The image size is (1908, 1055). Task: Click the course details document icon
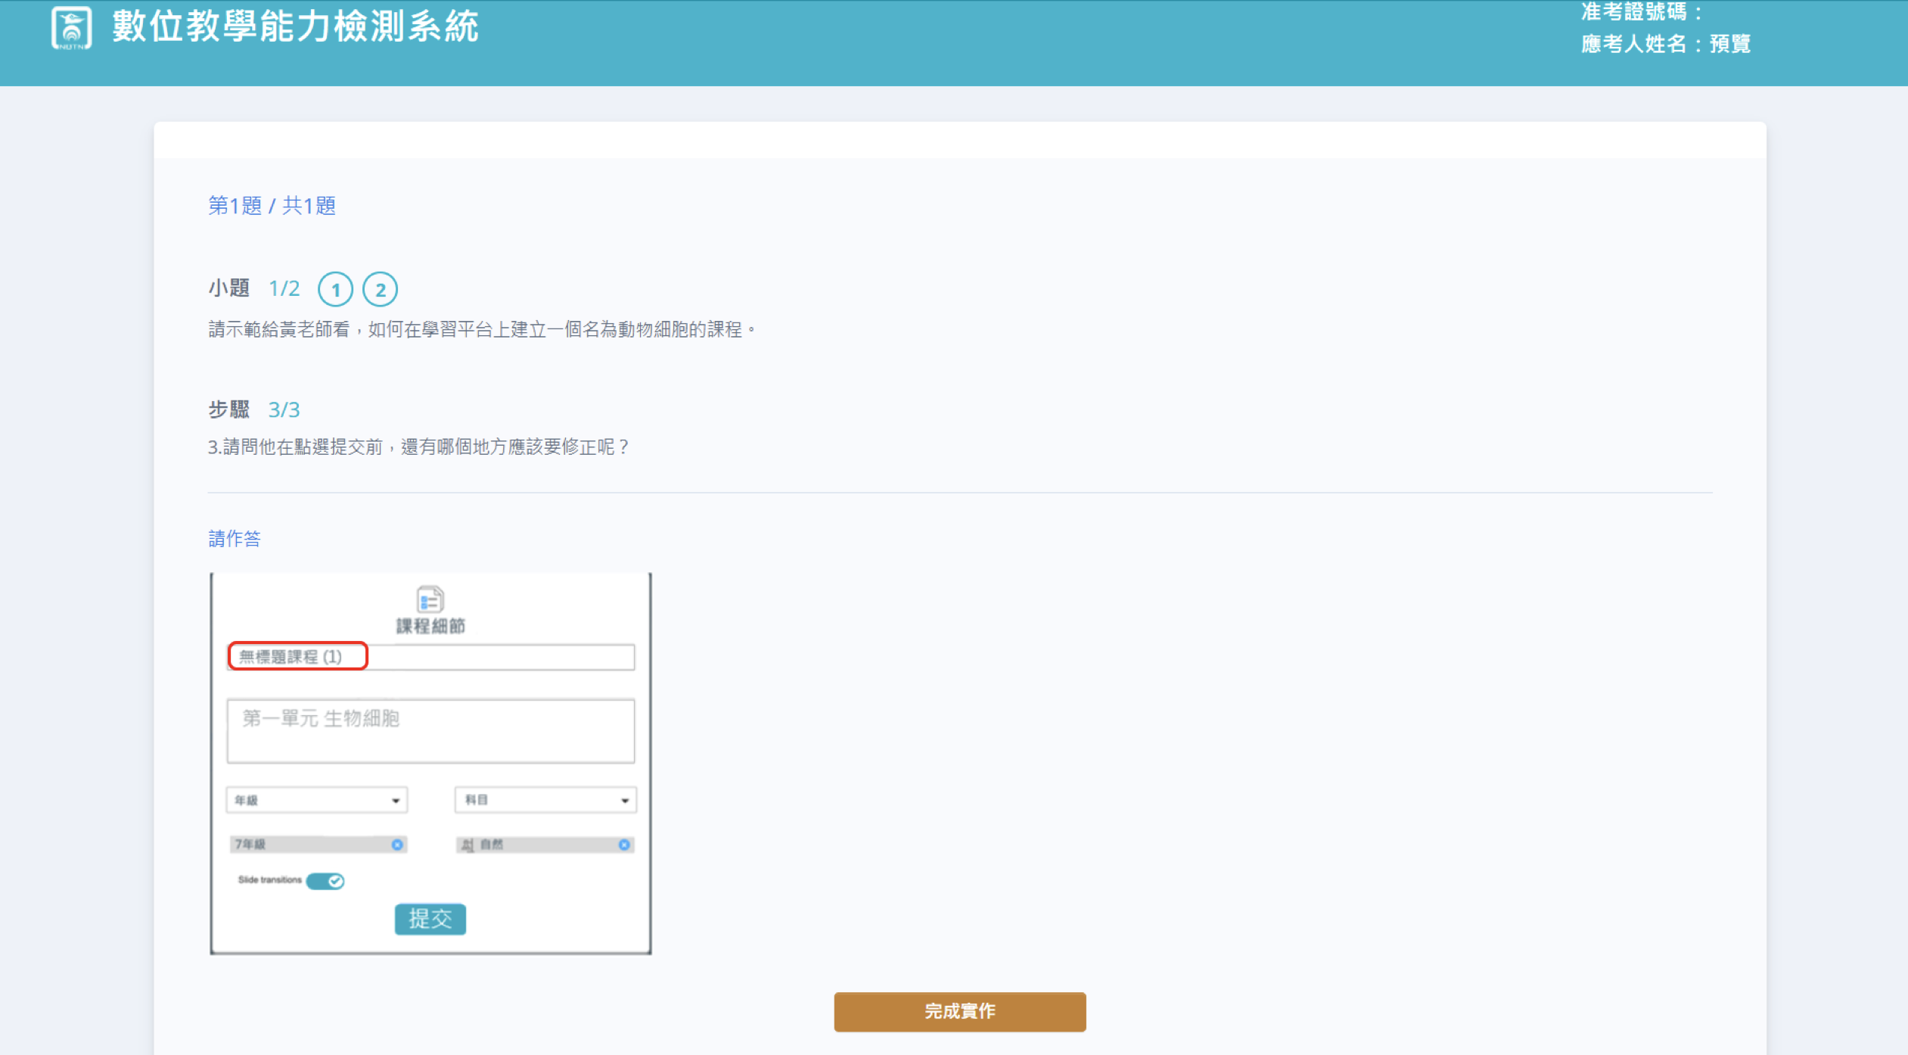430,599
